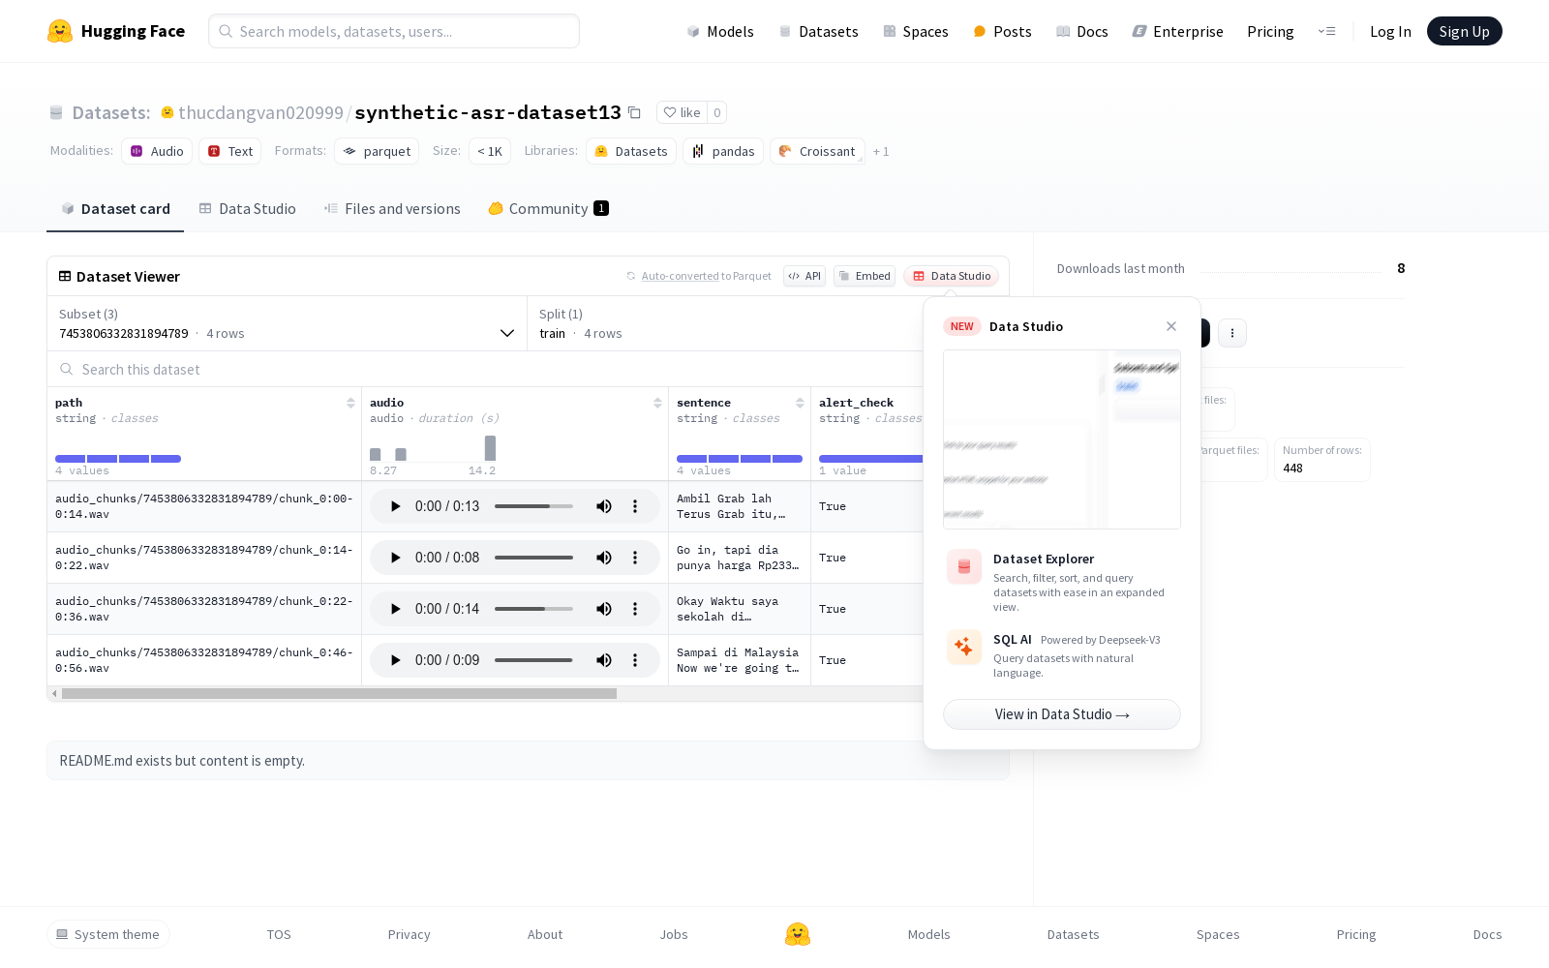Click the table horizontal scrollbar
Viewport: 1549px width, 968px height.
pos(339,693)
